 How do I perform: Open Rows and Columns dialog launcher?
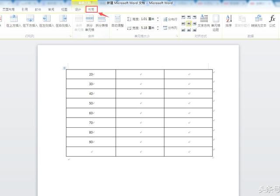pos(70,36)
